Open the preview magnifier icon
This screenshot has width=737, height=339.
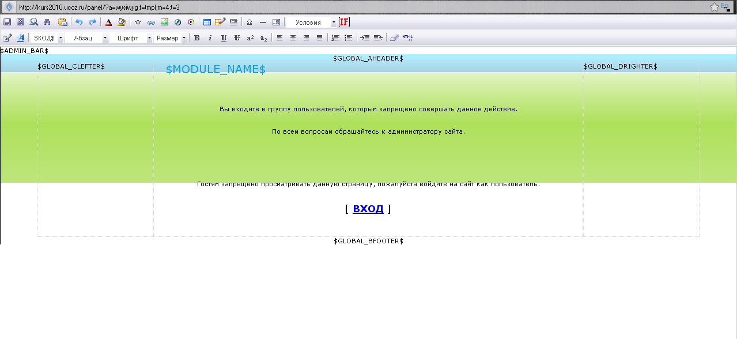(x=33, y=22)
